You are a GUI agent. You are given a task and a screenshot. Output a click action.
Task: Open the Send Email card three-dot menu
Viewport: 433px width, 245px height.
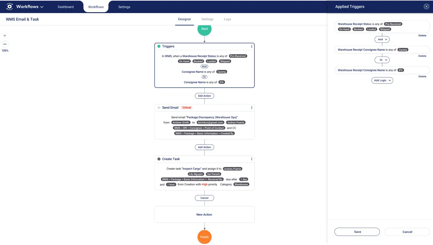click(x=251, y=108)
